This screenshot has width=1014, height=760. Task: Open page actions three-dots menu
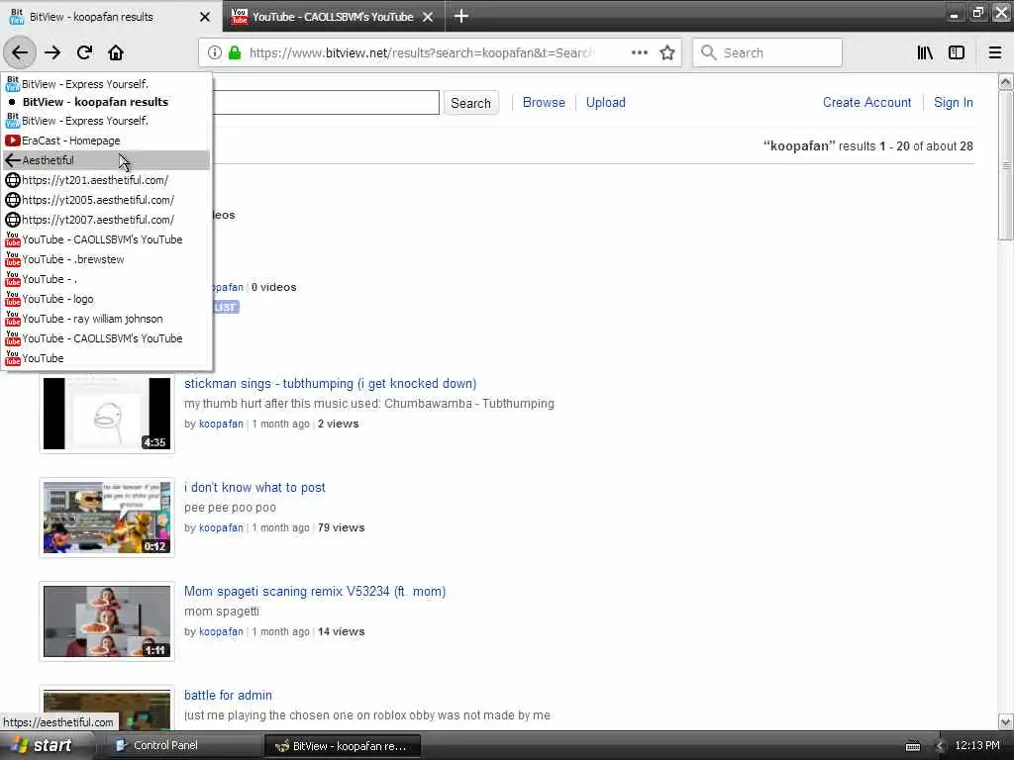pyautogui.click(x=639, y=52)
